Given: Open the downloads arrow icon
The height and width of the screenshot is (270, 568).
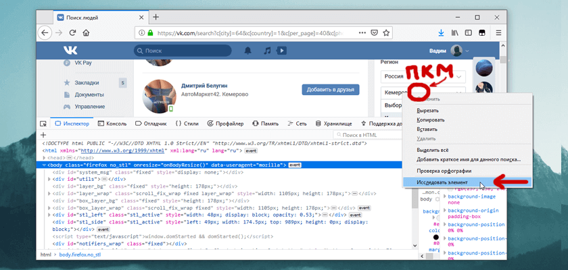Looking at the screenshot, I should tap(441, 33).
